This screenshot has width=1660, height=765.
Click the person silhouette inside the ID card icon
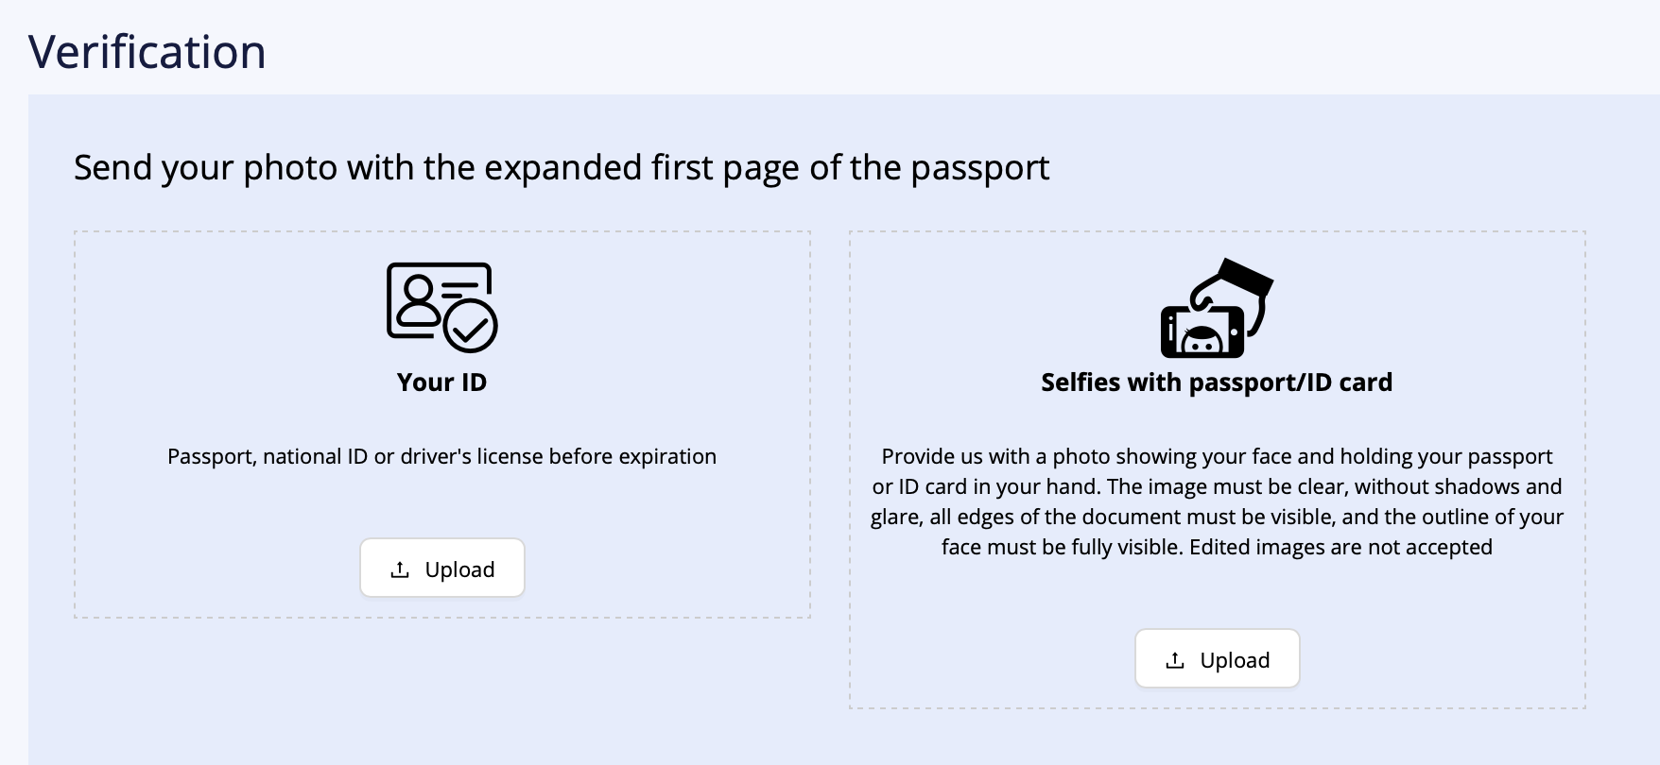[417, 300]
